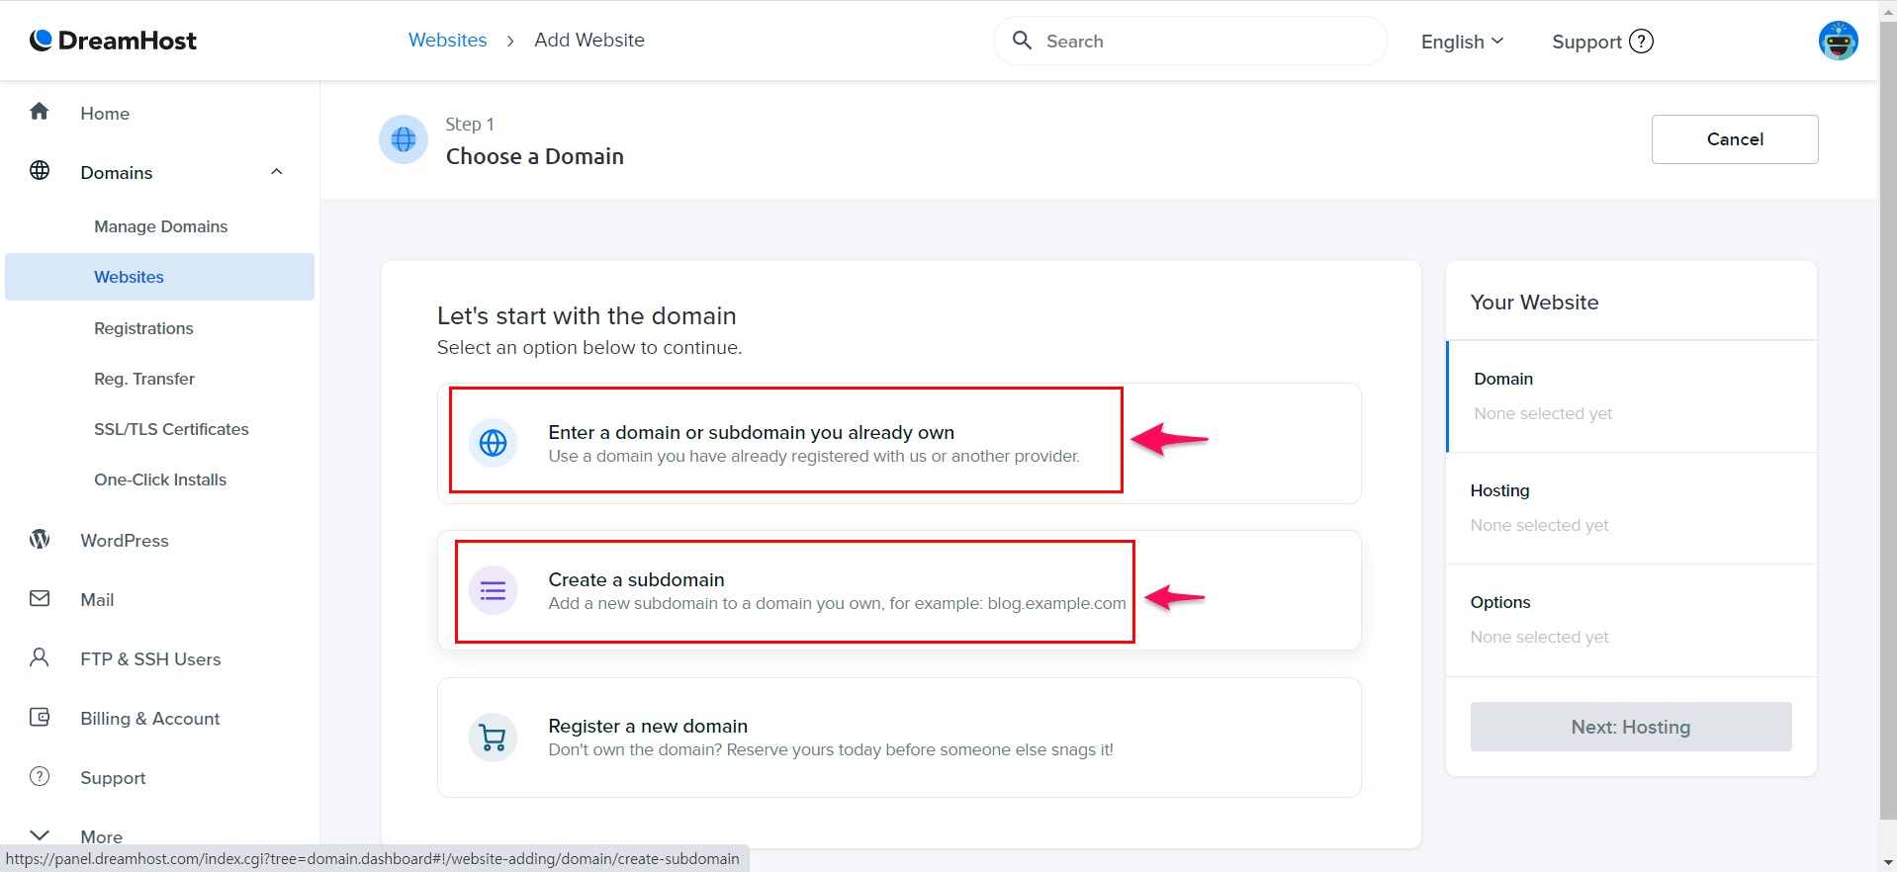Image resolution: width=1897 pixels, height=872 pixels.
Task: Click the Websites breadcrumb link
Action: point(447,40)
